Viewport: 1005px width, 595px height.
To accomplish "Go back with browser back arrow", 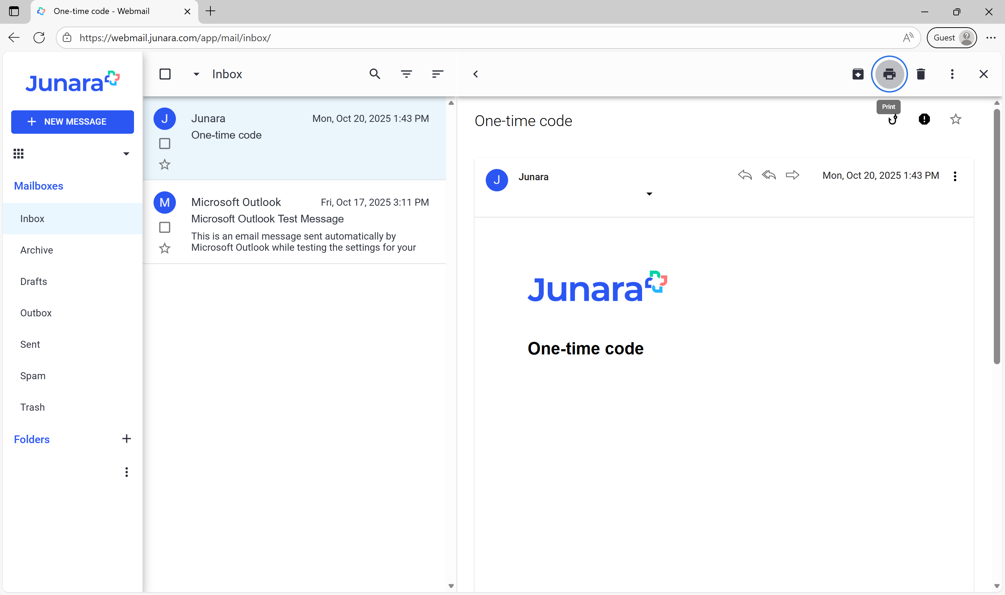I will tap(14, 38).
